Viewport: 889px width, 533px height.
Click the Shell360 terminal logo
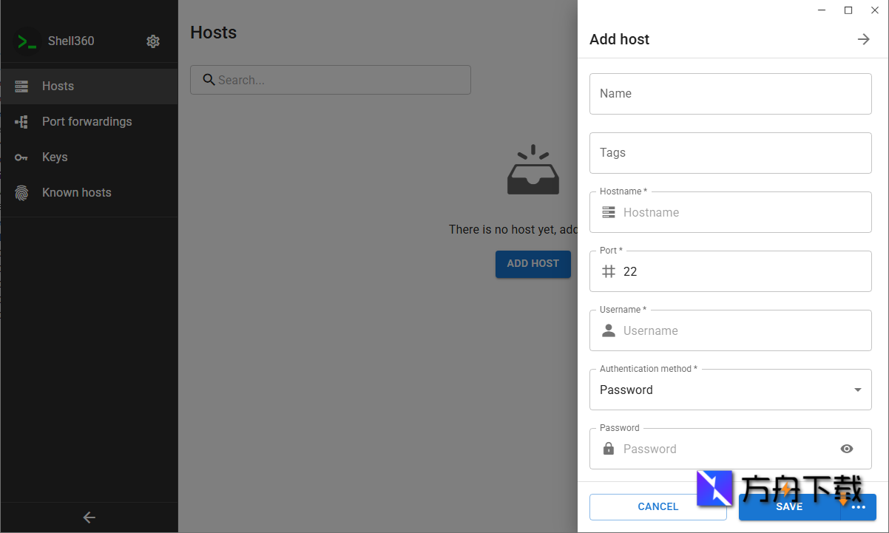tap(28, 41)
